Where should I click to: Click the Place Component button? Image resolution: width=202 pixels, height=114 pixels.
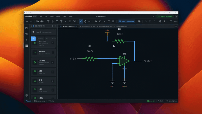[x=127, y=22]
